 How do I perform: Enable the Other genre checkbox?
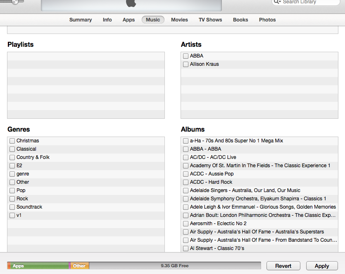pyautogui.click(x=12, y=182)
